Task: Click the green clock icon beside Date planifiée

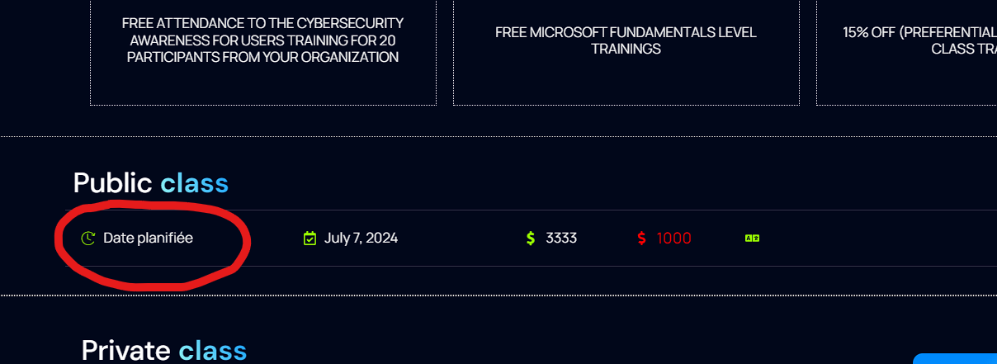Action: pyautogui.click(x=88, y=239)
